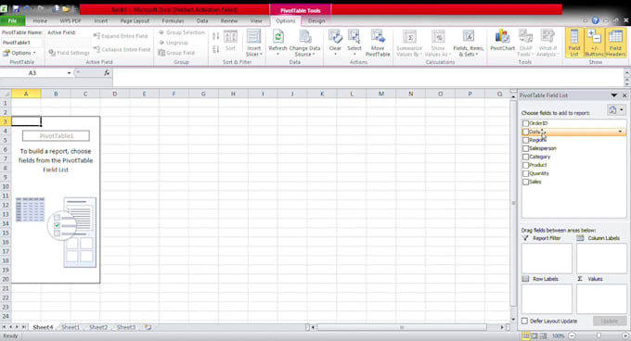Click Fields, Items, & Sets icon

468,36
